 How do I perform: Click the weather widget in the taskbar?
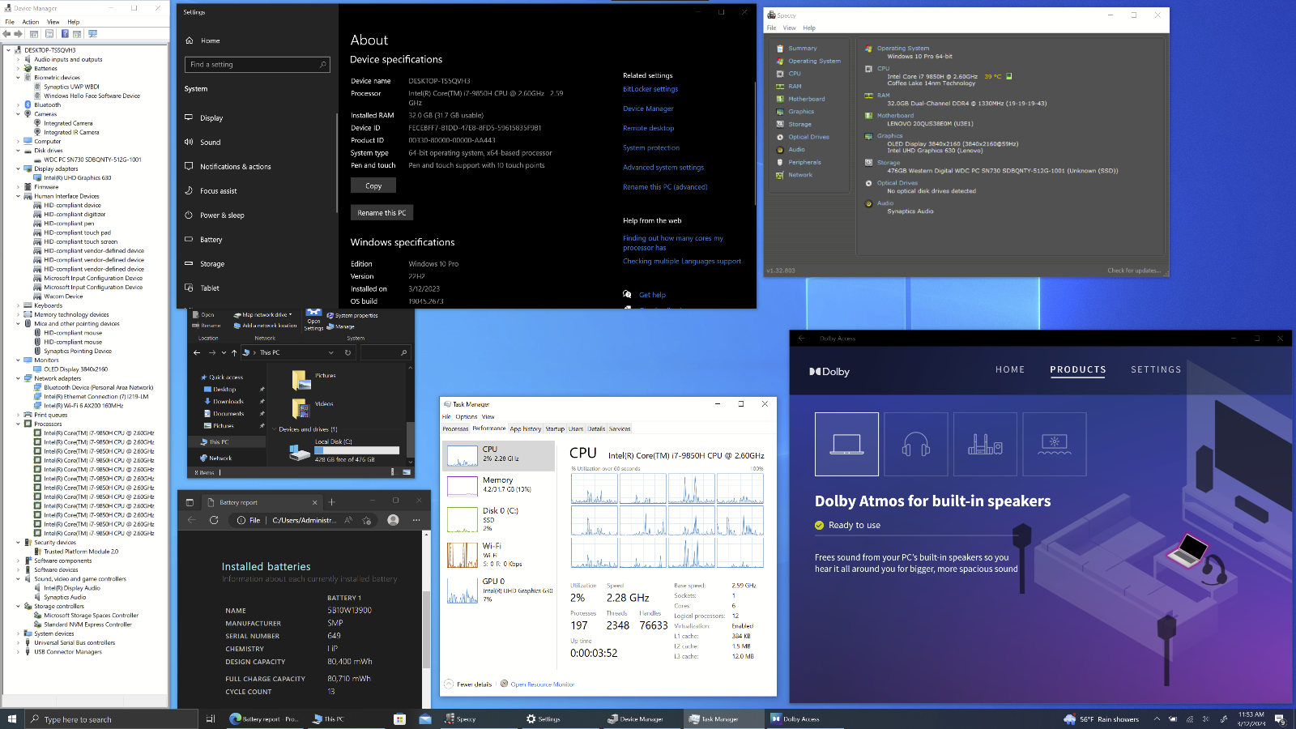coord(1102,719)
